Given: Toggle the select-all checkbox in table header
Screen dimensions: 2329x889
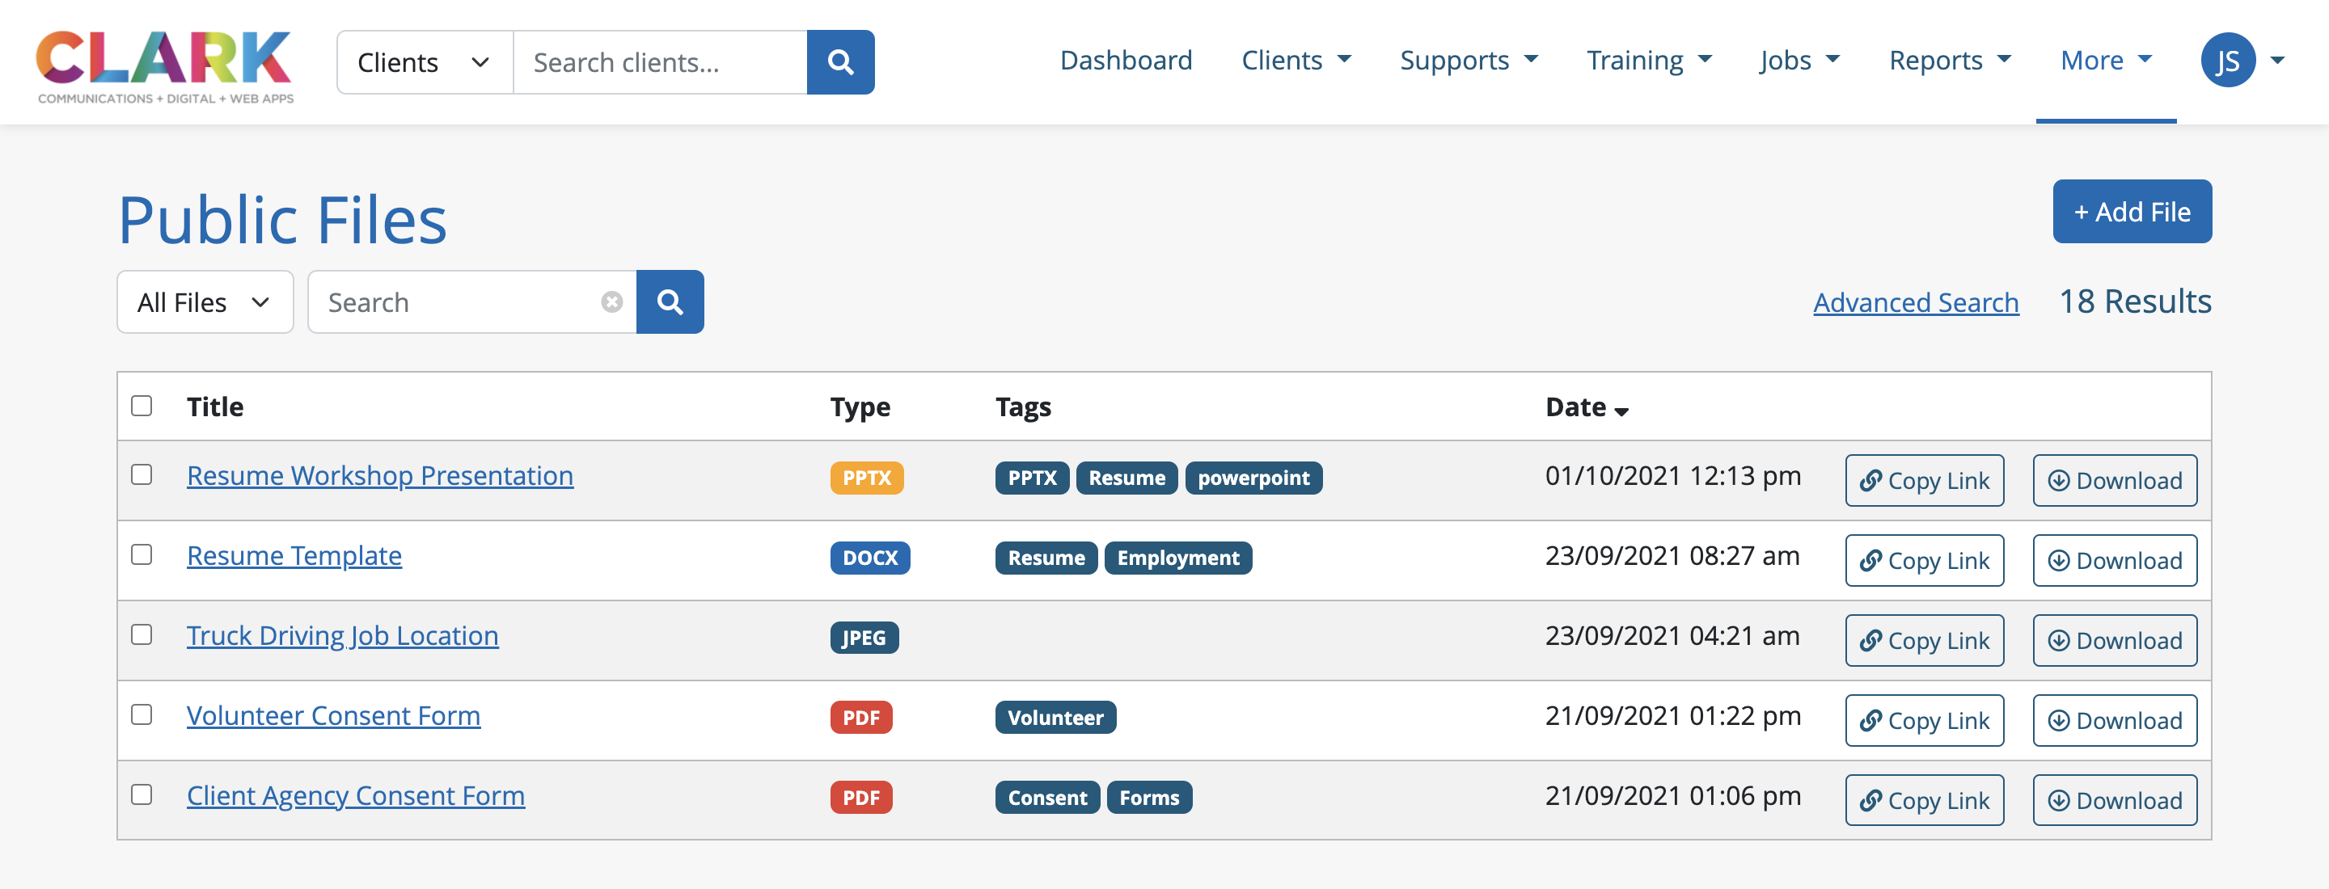Looking at the screenshot, I should 142,406.
